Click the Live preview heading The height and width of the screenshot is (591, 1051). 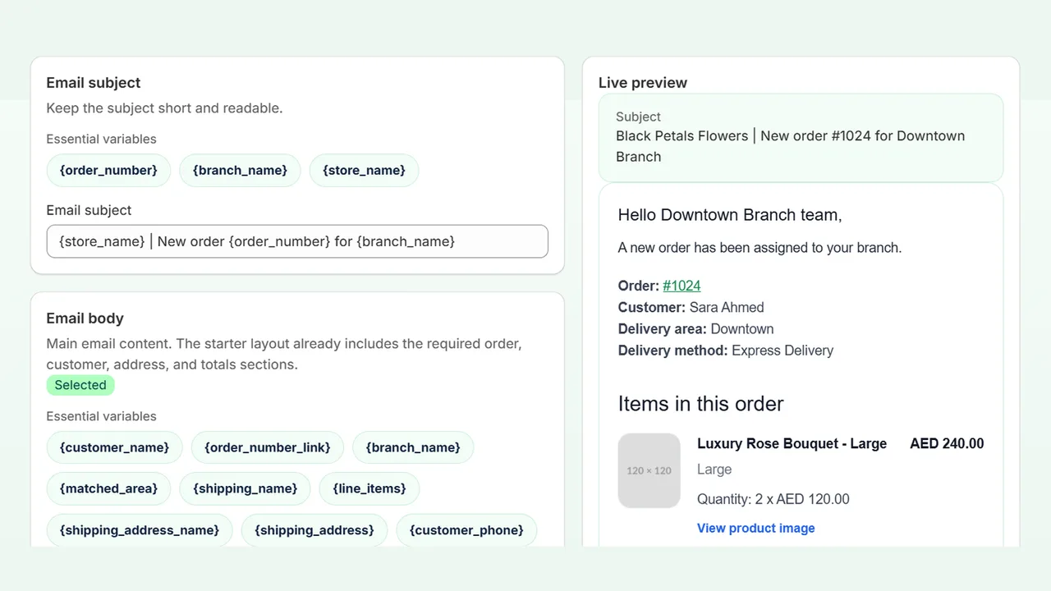(643, 83)
